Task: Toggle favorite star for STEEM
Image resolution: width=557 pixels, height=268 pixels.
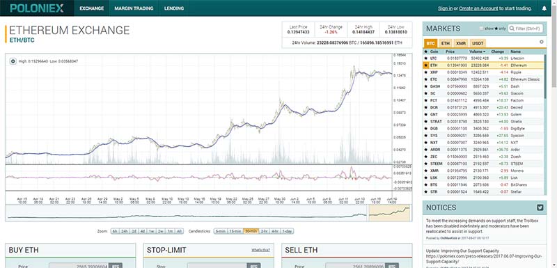Action: tap(425, 164)
